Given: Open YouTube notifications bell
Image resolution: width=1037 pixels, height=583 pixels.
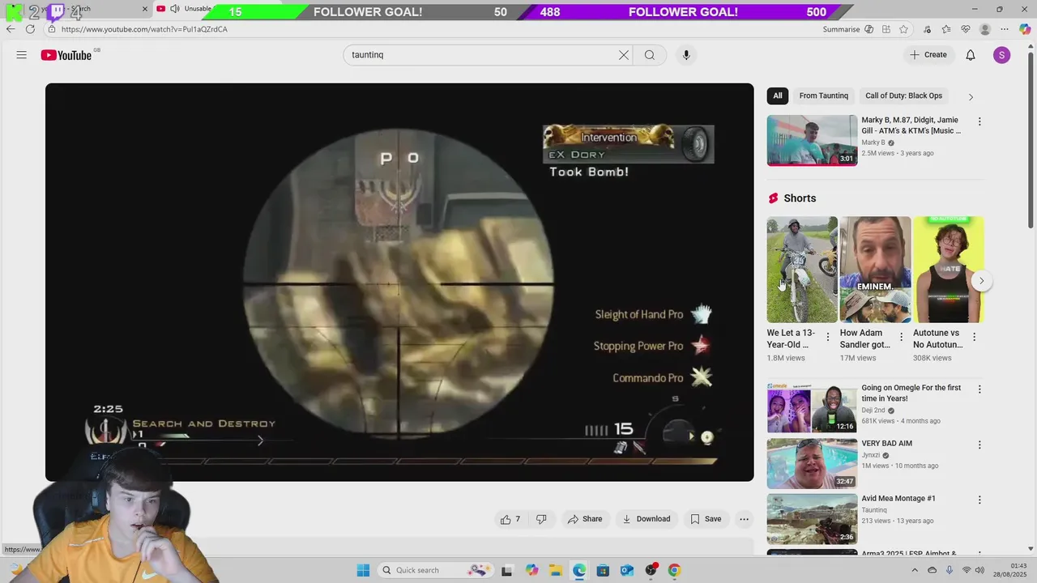Looking at the screenshot, I should click(x=971, y=55).
